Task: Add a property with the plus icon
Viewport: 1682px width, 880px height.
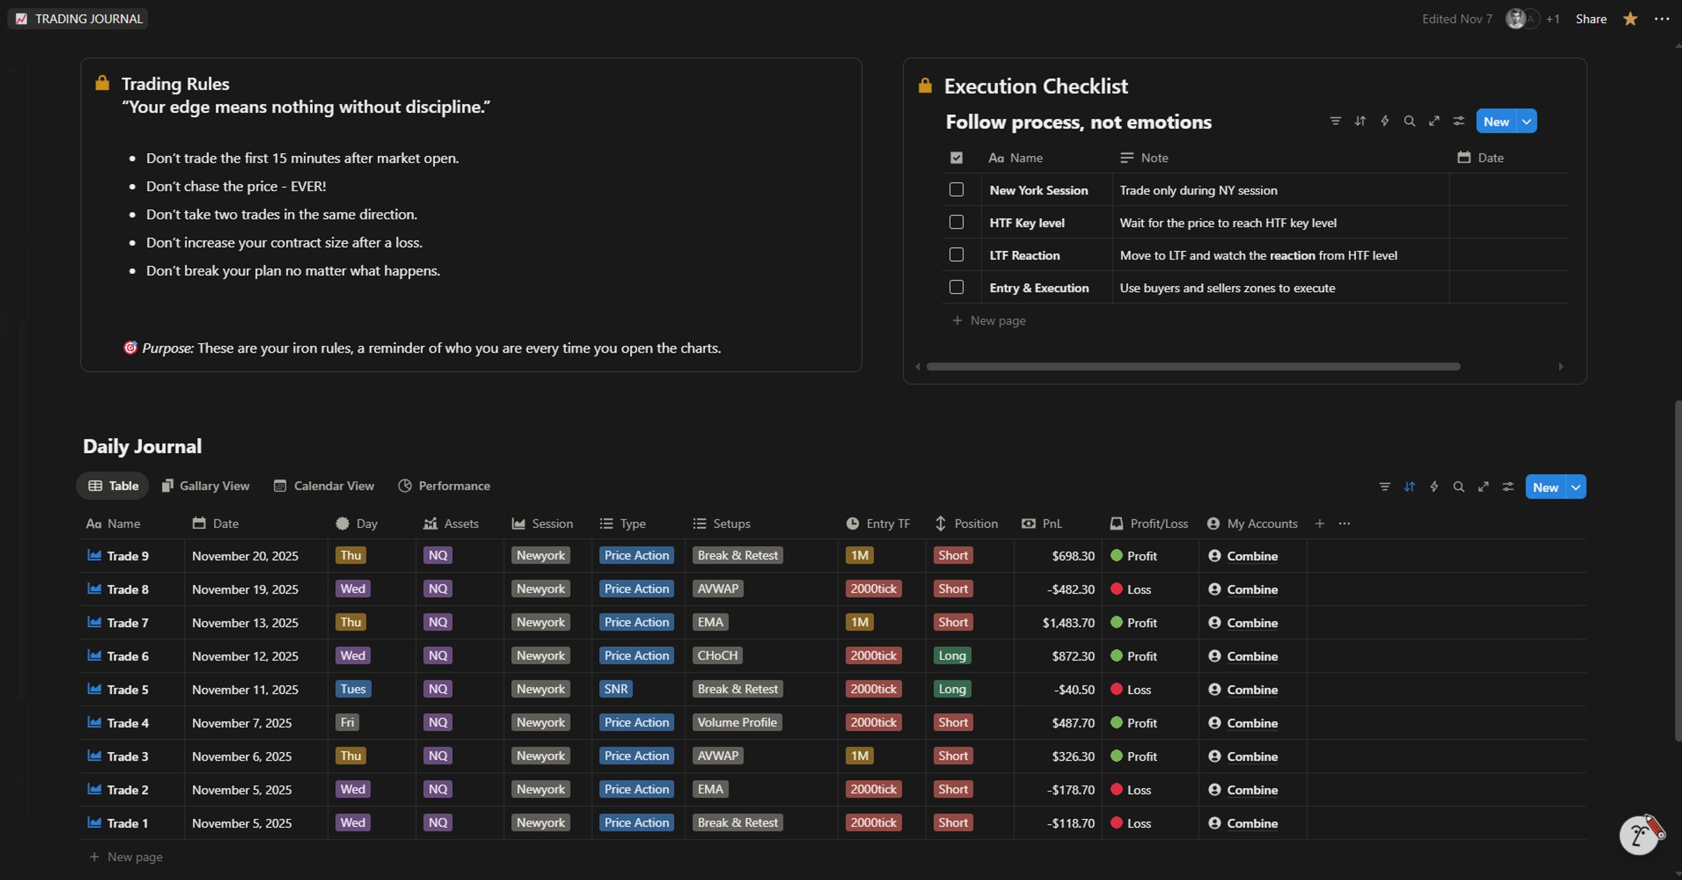Action: point(1320,523)
